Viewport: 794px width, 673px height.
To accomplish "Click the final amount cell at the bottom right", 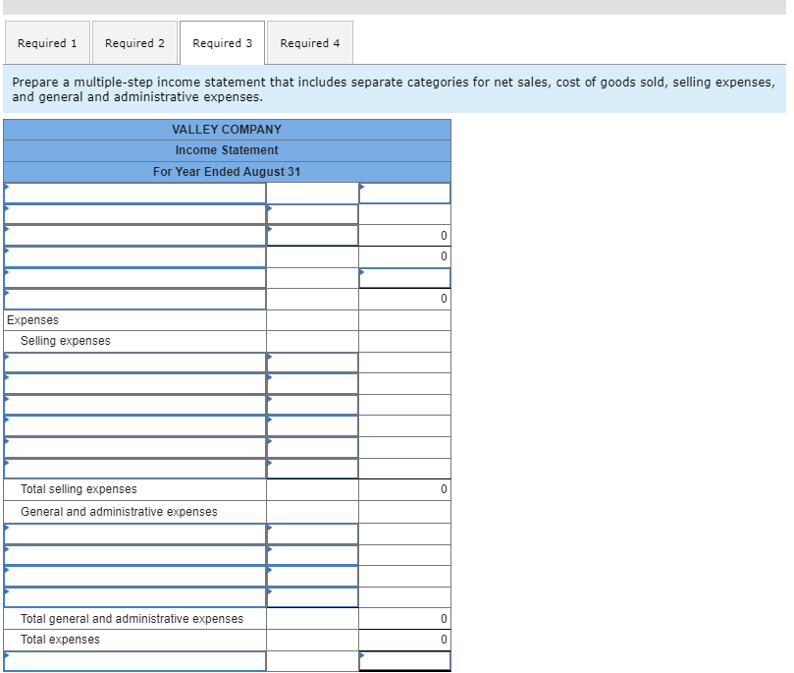I will (404, 661).
